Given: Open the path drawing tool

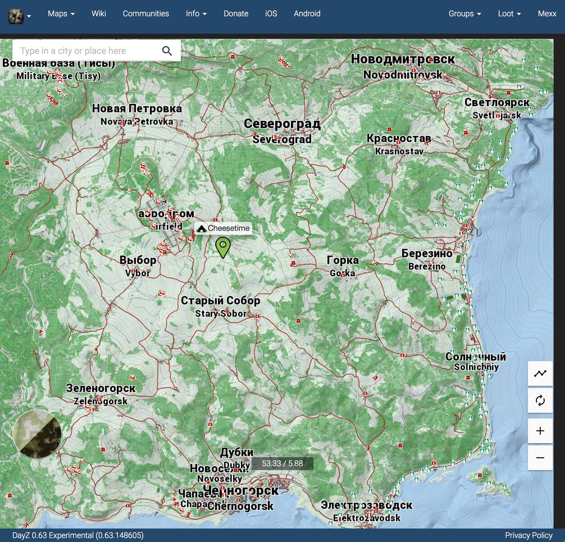Looking at the screenshot, I should tap(540, 373).
